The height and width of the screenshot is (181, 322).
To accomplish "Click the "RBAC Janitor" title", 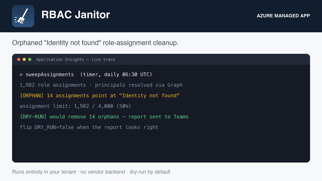I will pos(76,15).
